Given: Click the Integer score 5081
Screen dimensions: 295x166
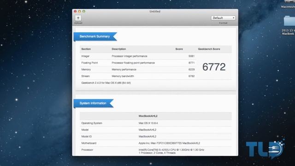Looking at the screenshot, I should pyautogui.click(x=191, y=56).
